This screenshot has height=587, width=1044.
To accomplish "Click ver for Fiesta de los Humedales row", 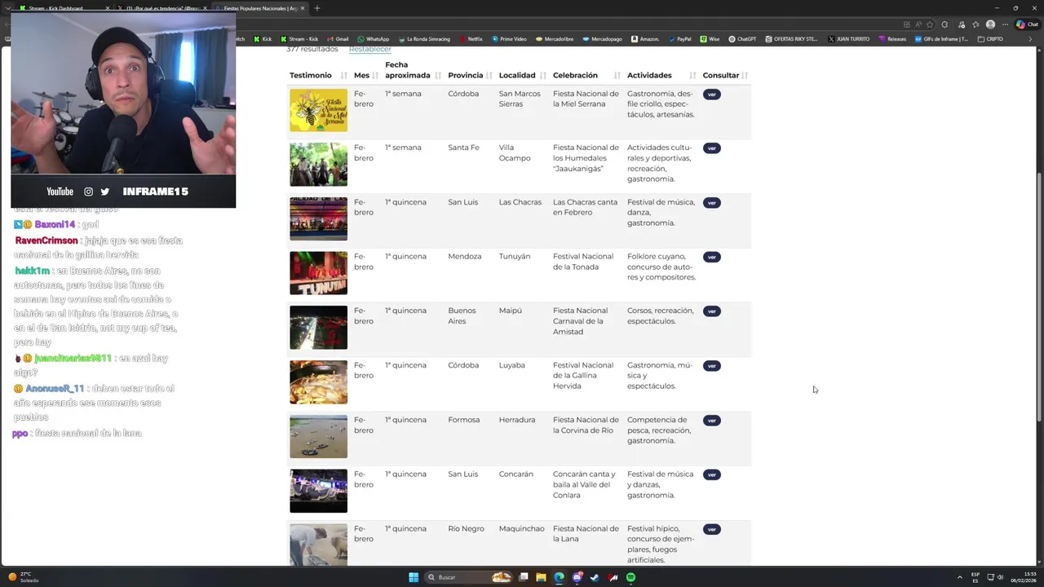I will click(712, 148).
